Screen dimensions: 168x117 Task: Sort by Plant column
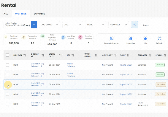point(128,55)
